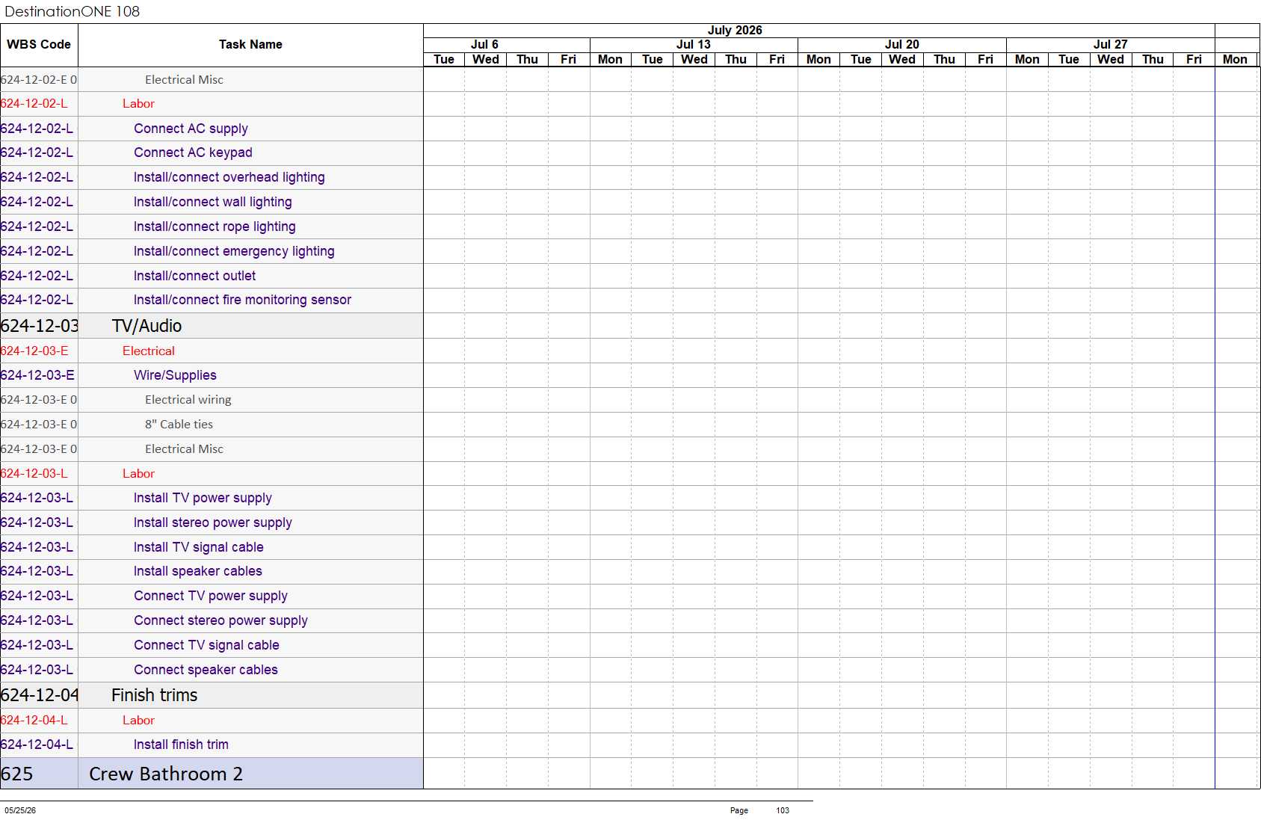Click the Task Name column header
This screenshot has width=1261, height=820.
click(250, 45)
